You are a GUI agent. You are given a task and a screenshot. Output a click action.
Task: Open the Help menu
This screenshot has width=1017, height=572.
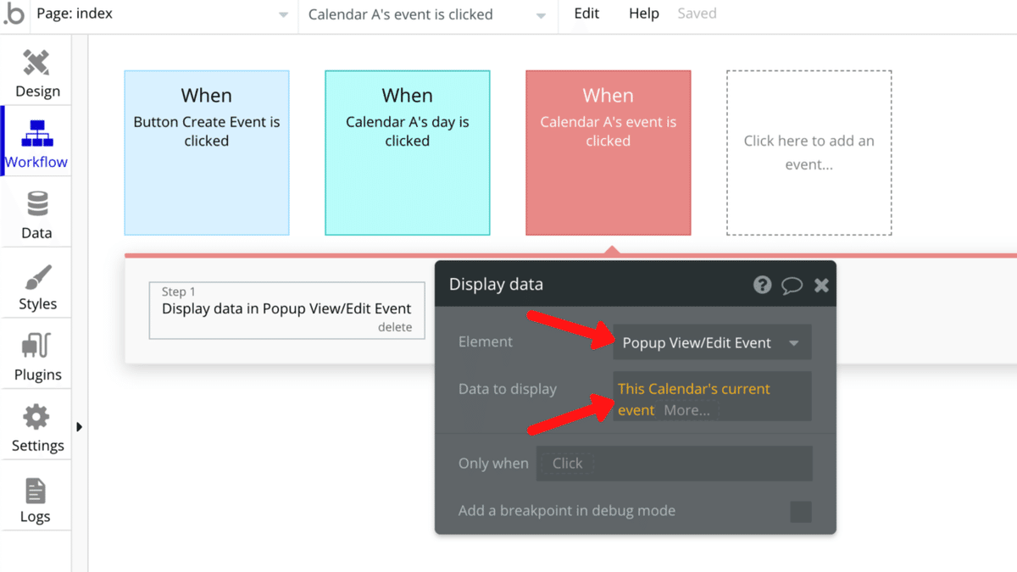point(644,14)
